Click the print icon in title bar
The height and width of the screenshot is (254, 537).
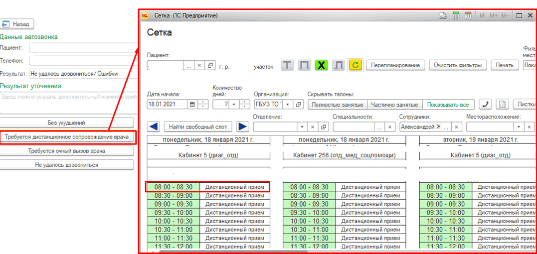442,16
